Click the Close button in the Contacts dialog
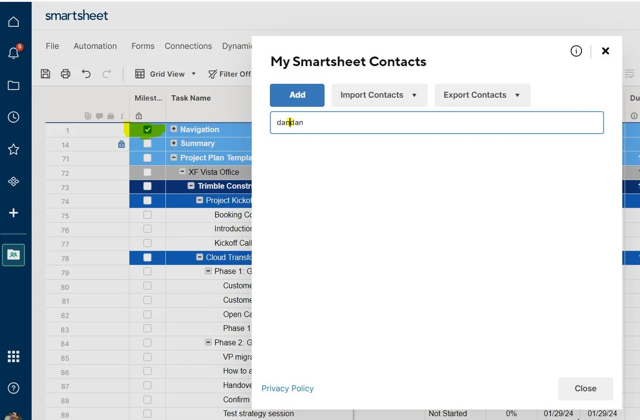 (585, 388)
